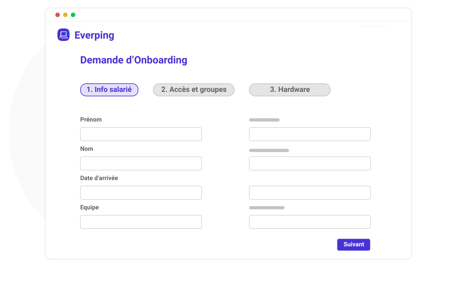Viewport: 453px width, 300px height.
Task: Click the Everping brand name text
Action: coord(94,35)
